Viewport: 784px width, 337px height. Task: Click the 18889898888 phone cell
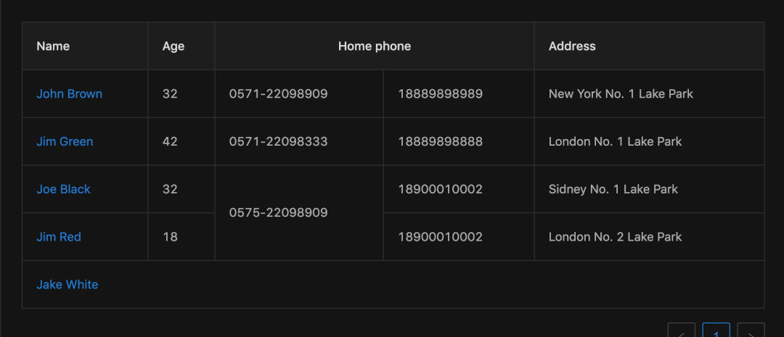click(459, 141)
